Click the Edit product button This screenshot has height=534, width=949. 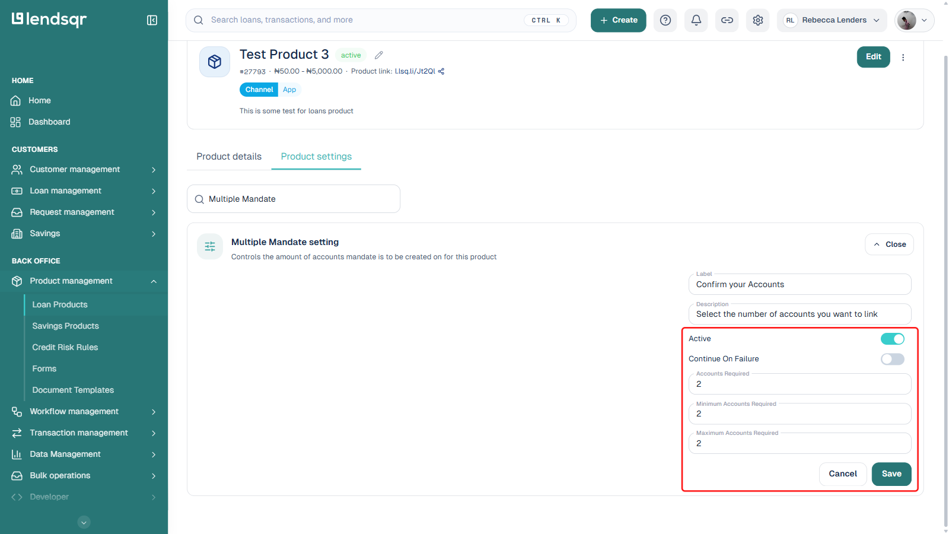[x=873, y=57]
